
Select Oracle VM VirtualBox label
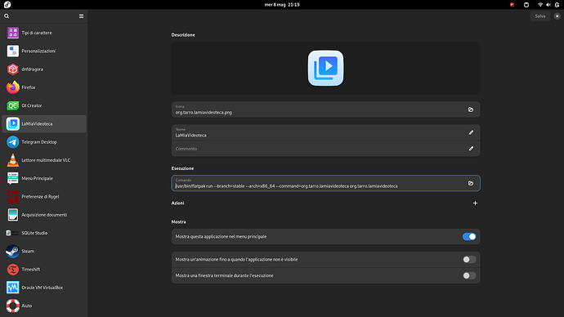tap(42, 288)
